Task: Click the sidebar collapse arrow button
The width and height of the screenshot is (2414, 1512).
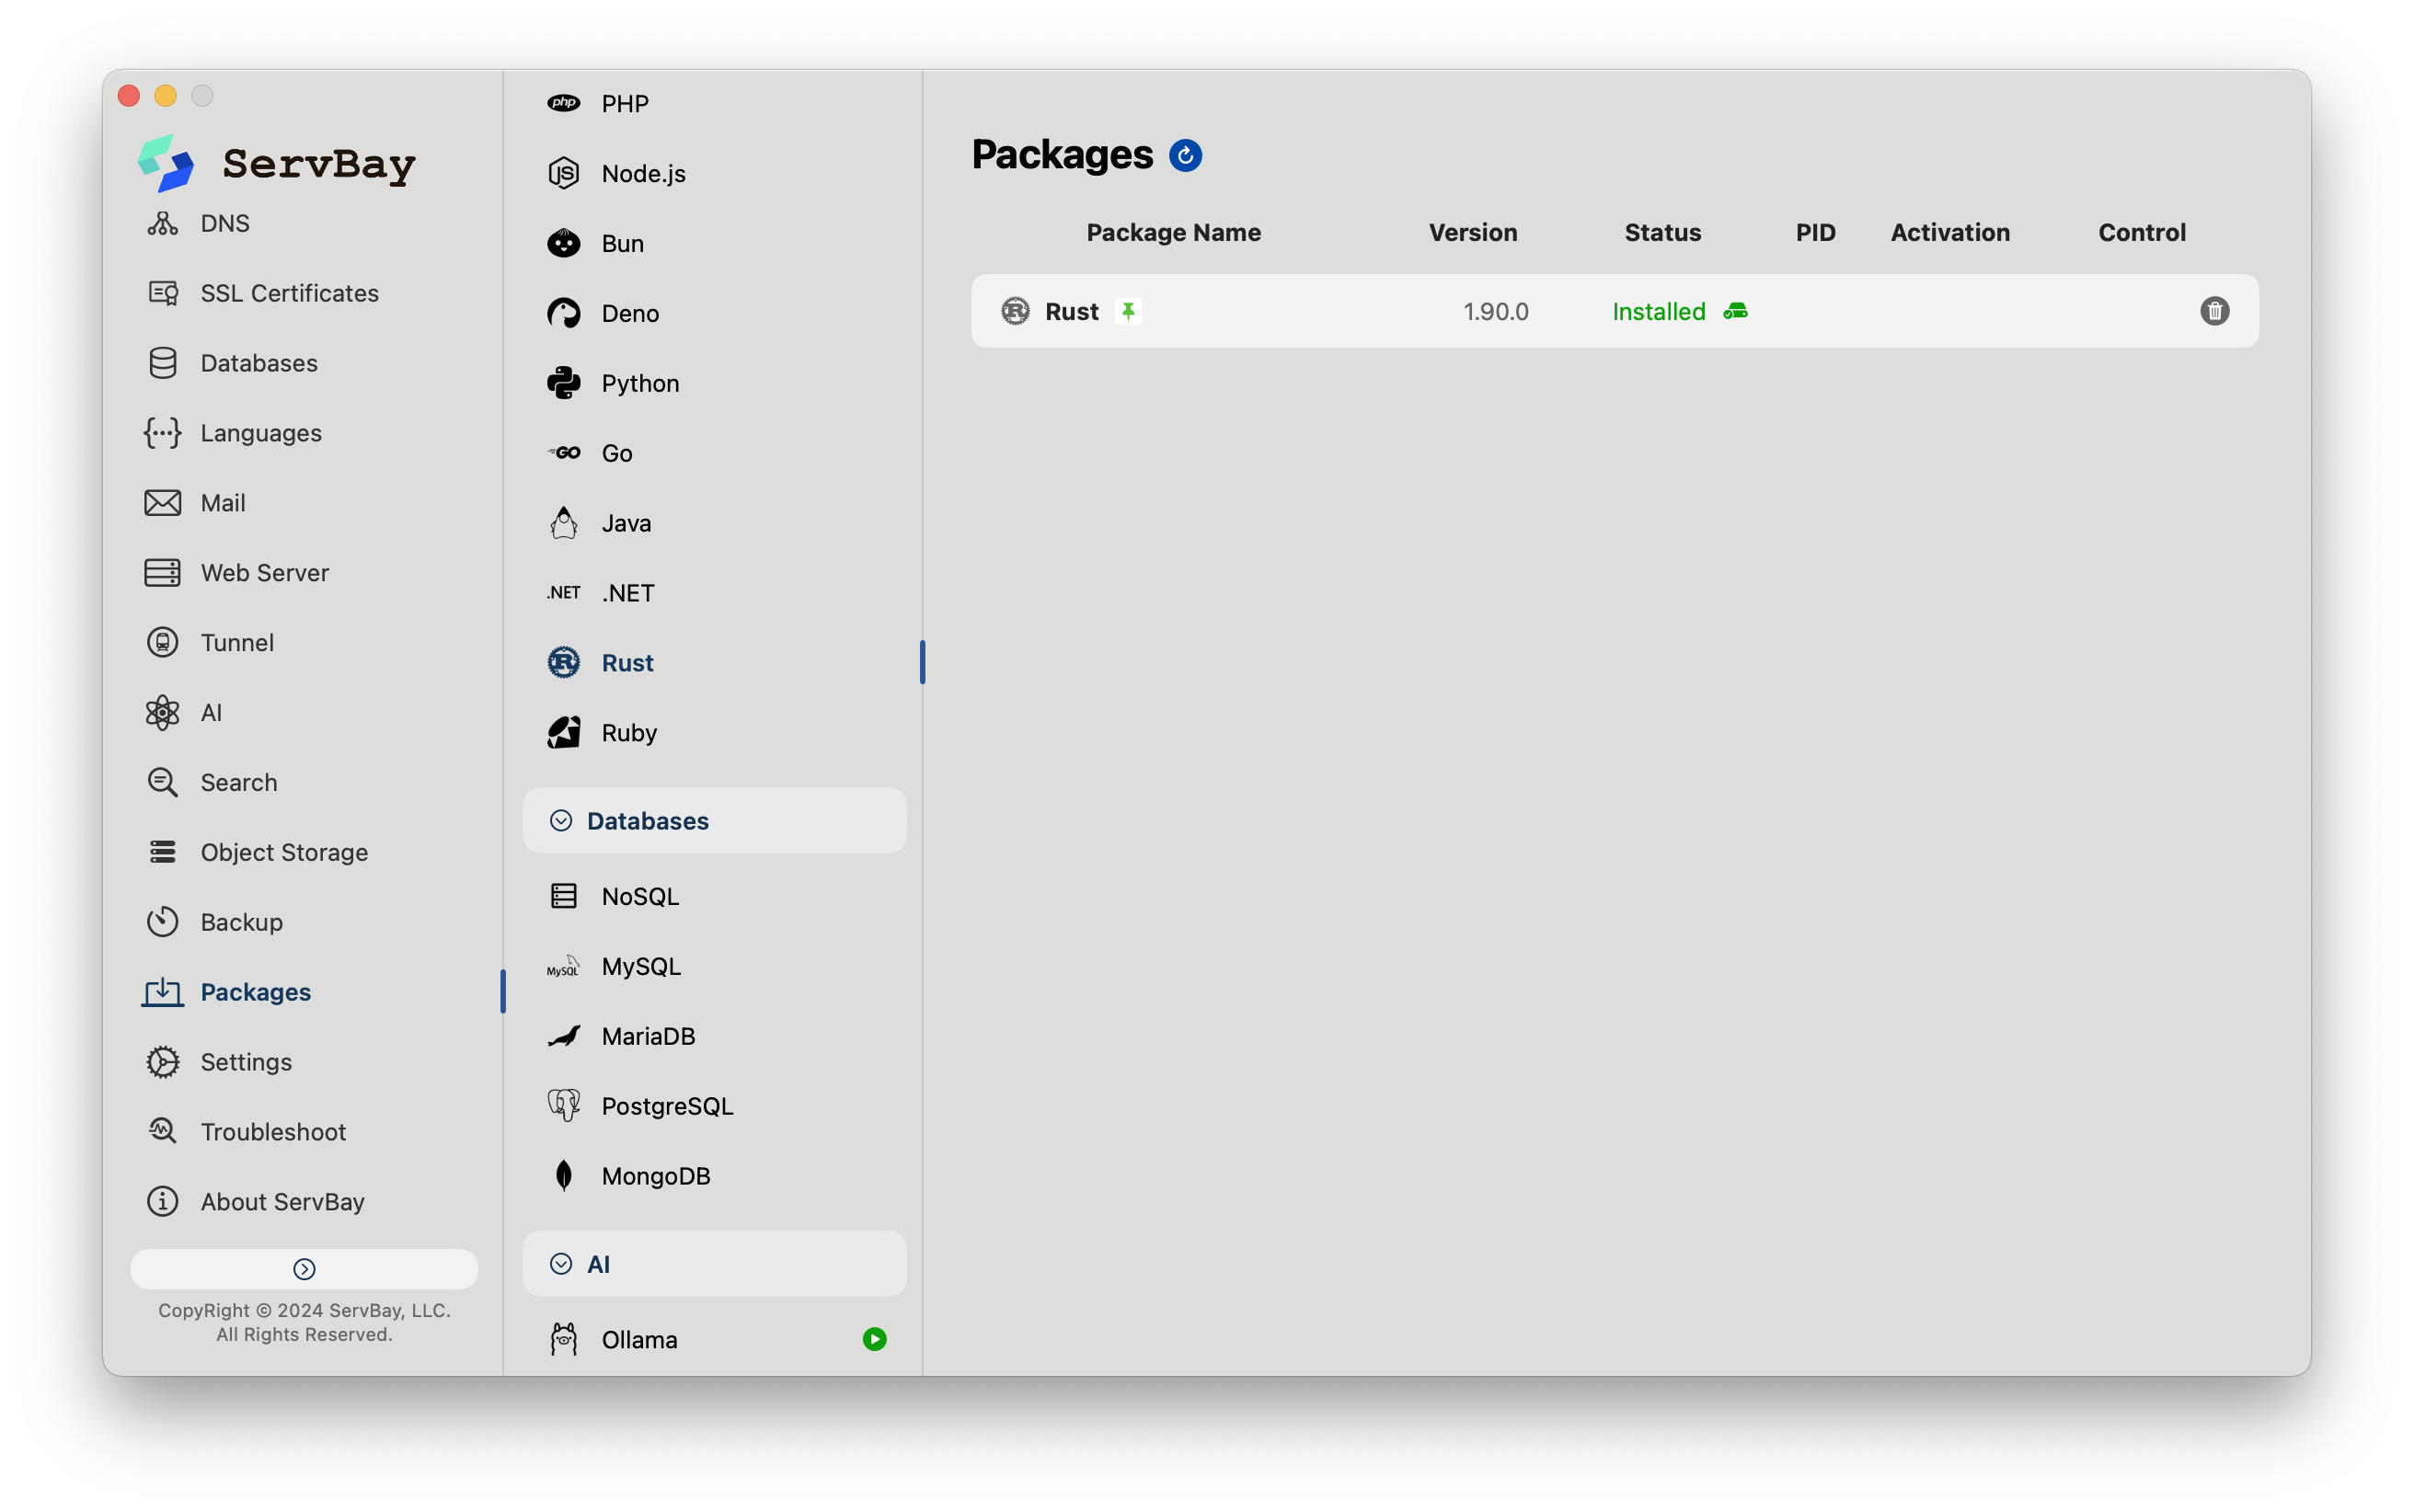Action: pyautogui.click(x=304, y=1269)
